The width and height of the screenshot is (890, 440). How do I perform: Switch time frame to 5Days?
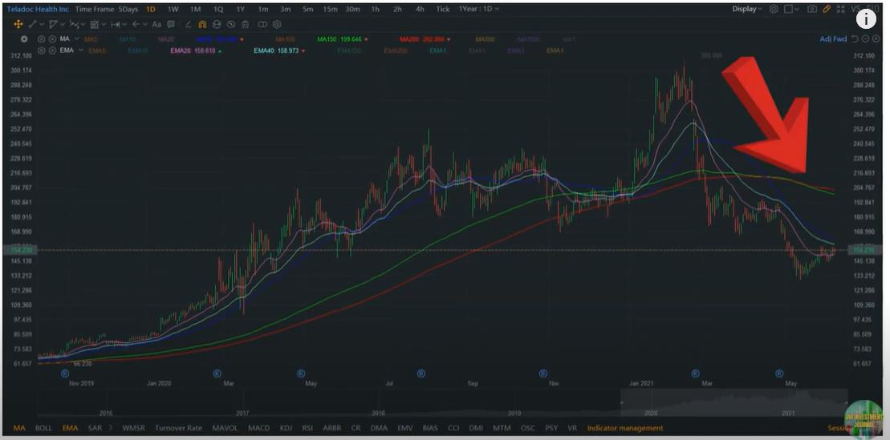[x=128, y=9]
